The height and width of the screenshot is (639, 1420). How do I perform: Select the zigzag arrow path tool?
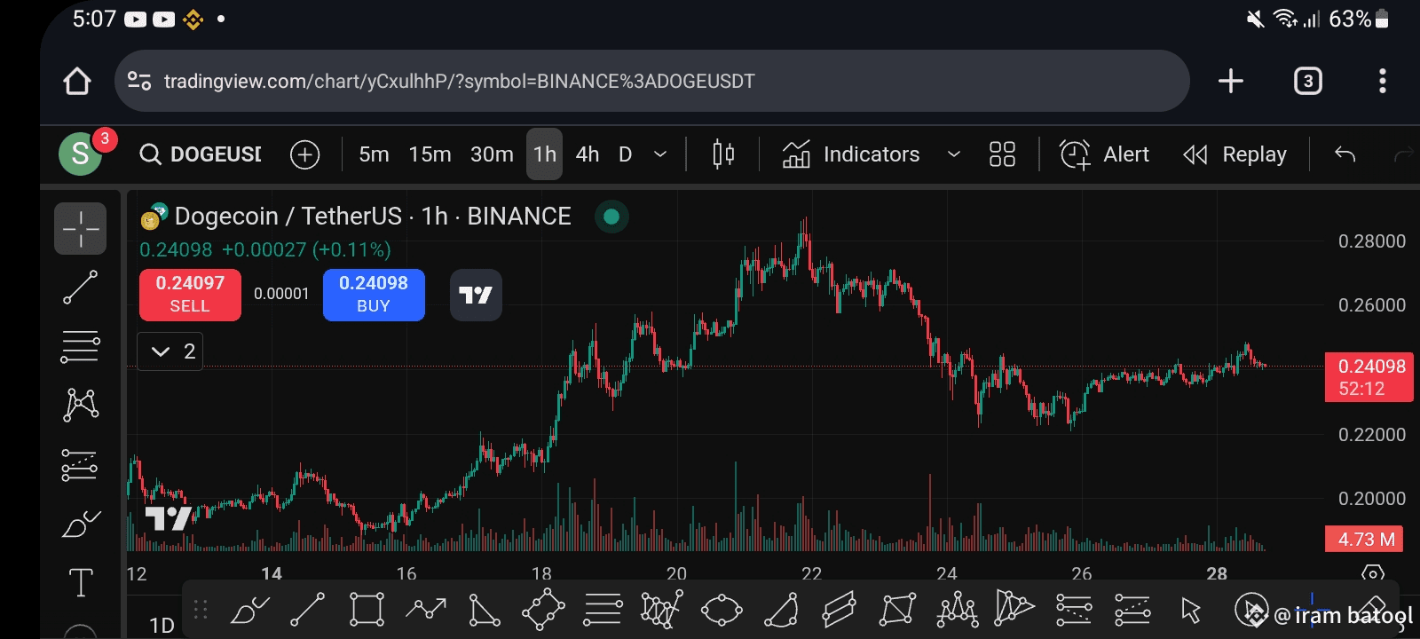coord(426,609)
